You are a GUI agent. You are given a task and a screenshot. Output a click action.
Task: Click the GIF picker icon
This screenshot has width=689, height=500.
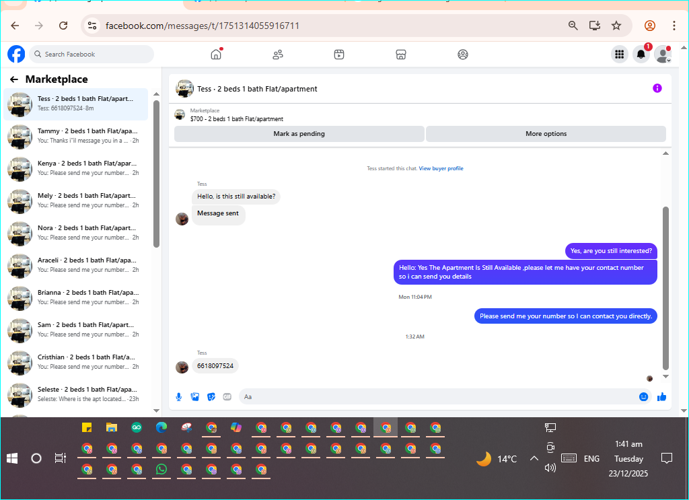[227, 397]
